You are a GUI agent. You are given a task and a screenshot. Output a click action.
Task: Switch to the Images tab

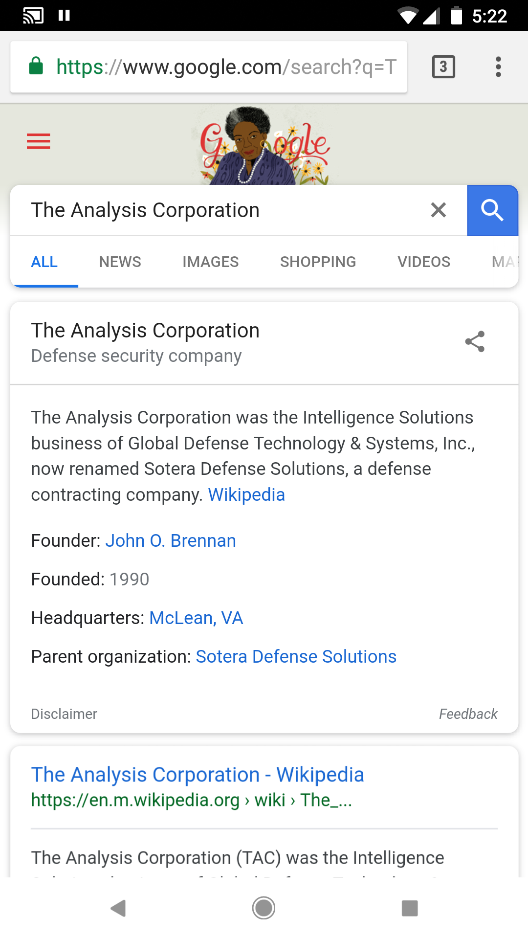tap(210, 262)
